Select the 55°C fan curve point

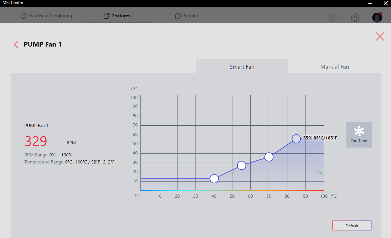tap(241, 165)
